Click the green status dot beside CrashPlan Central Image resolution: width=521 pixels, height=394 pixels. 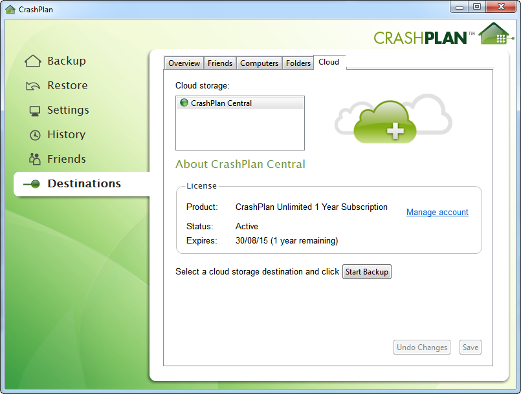coord(184,103)
